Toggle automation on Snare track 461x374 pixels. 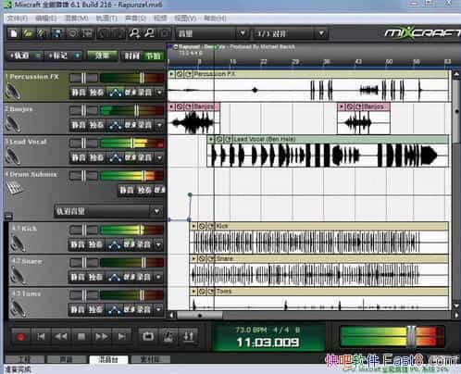pyautogui.click(x=114, y=277)
